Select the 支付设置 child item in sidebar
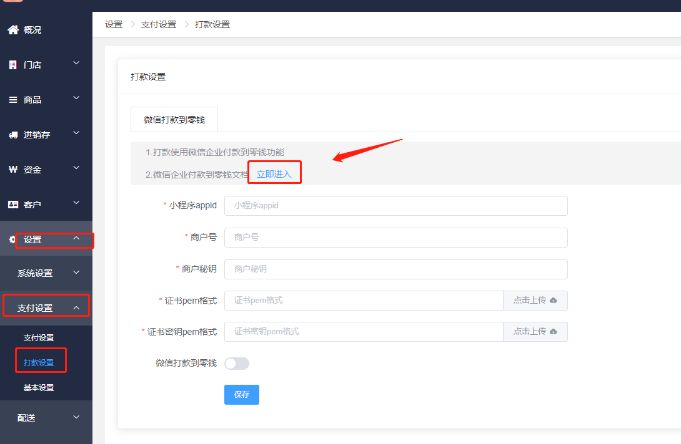This screenshot has height=444, width=681. pyautogui.click(x=39, y=338)
